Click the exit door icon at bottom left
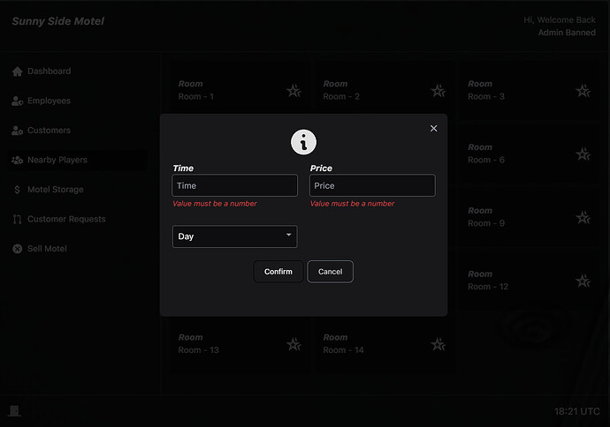Screen dimensions: 610x427 click(x=14, y=411)
